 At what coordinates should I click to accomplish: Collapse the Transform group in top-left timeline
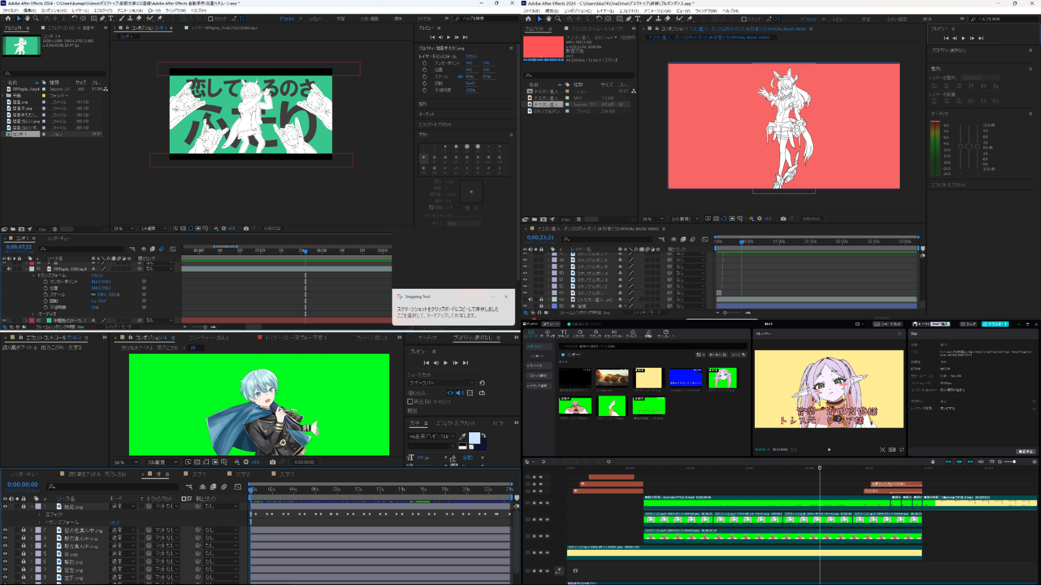pos(34,275)
